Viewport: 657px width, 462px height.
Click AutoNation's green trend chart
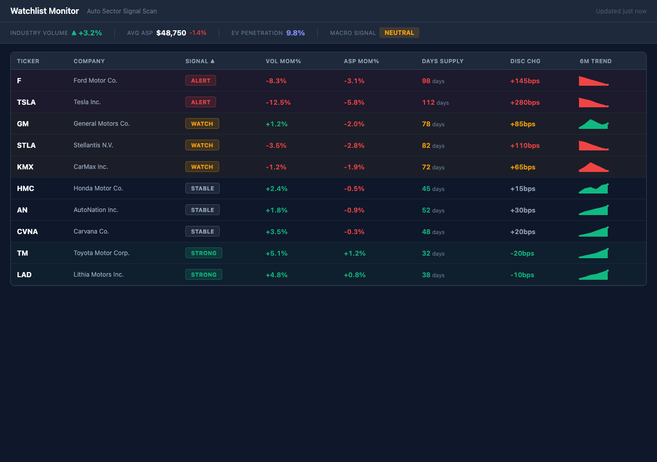(594, 210)
